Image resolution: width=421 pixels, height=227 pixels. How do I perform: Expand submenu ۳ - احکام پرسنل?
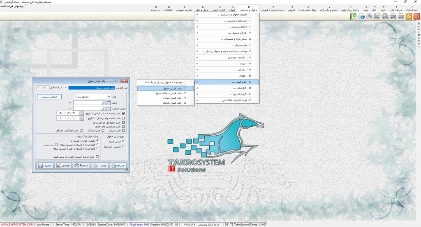[227, 27]
